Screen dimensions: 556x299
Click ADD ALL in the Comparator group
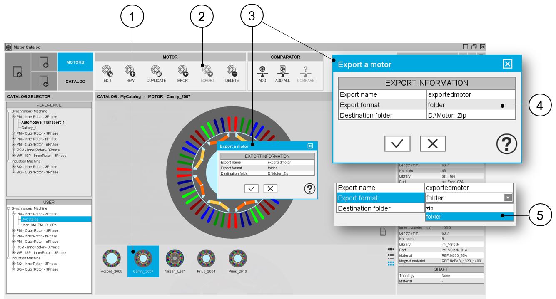[282, 71]
